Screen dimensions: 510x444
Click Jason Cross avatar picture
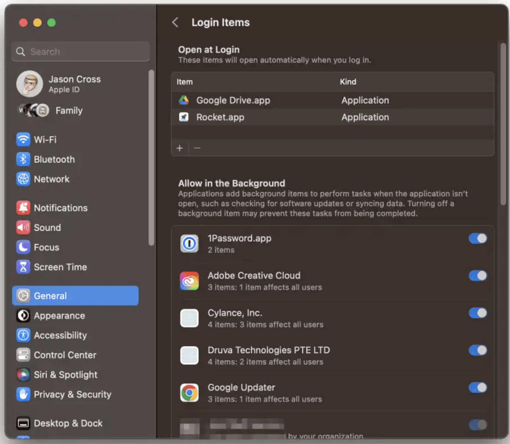coord(29,84)
